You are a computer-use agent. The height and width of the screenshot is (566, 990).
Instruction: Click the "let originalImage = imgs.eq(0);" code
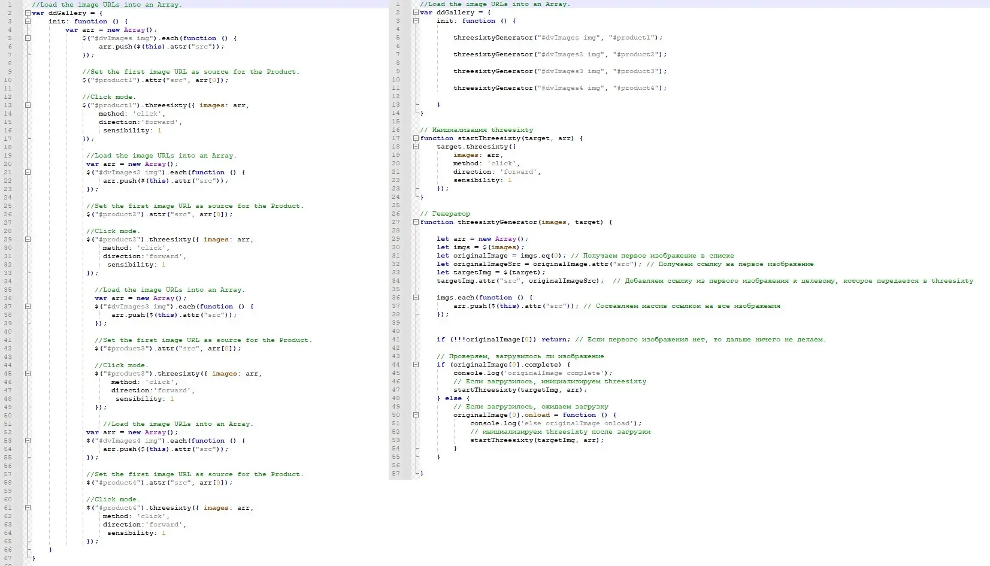click(x=501, y=256)
